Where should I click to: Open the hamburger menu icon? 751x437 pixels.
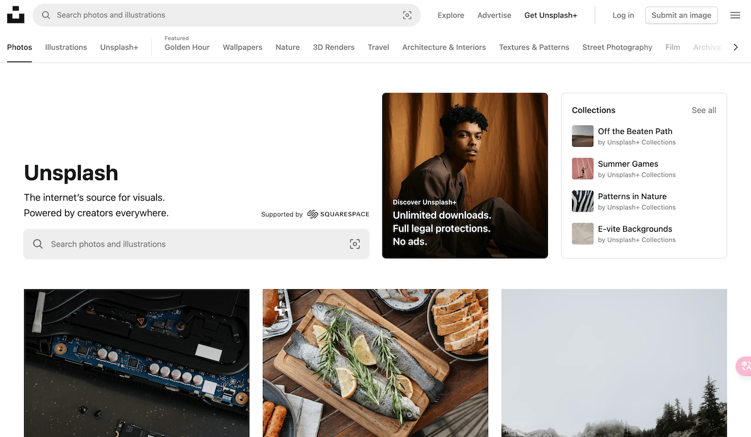tap(735, 15)
